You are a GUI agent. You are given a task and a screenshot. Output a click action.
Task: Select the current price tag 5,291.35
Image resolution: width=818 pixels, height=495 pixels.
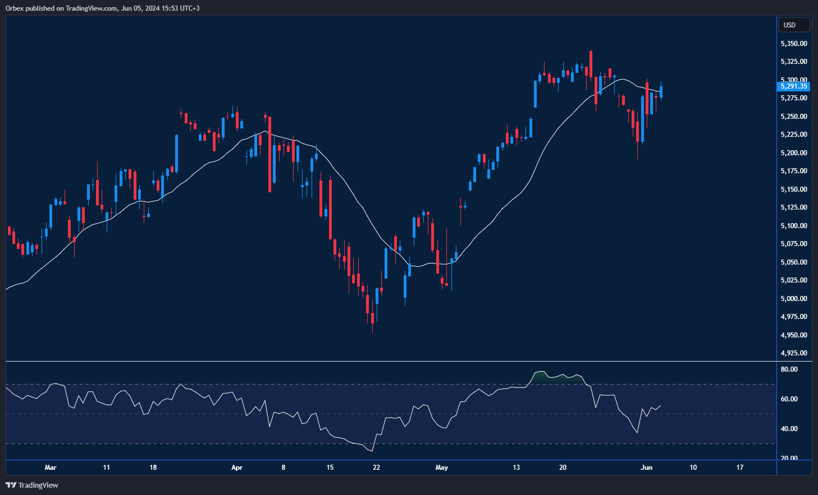pos(794,86)
